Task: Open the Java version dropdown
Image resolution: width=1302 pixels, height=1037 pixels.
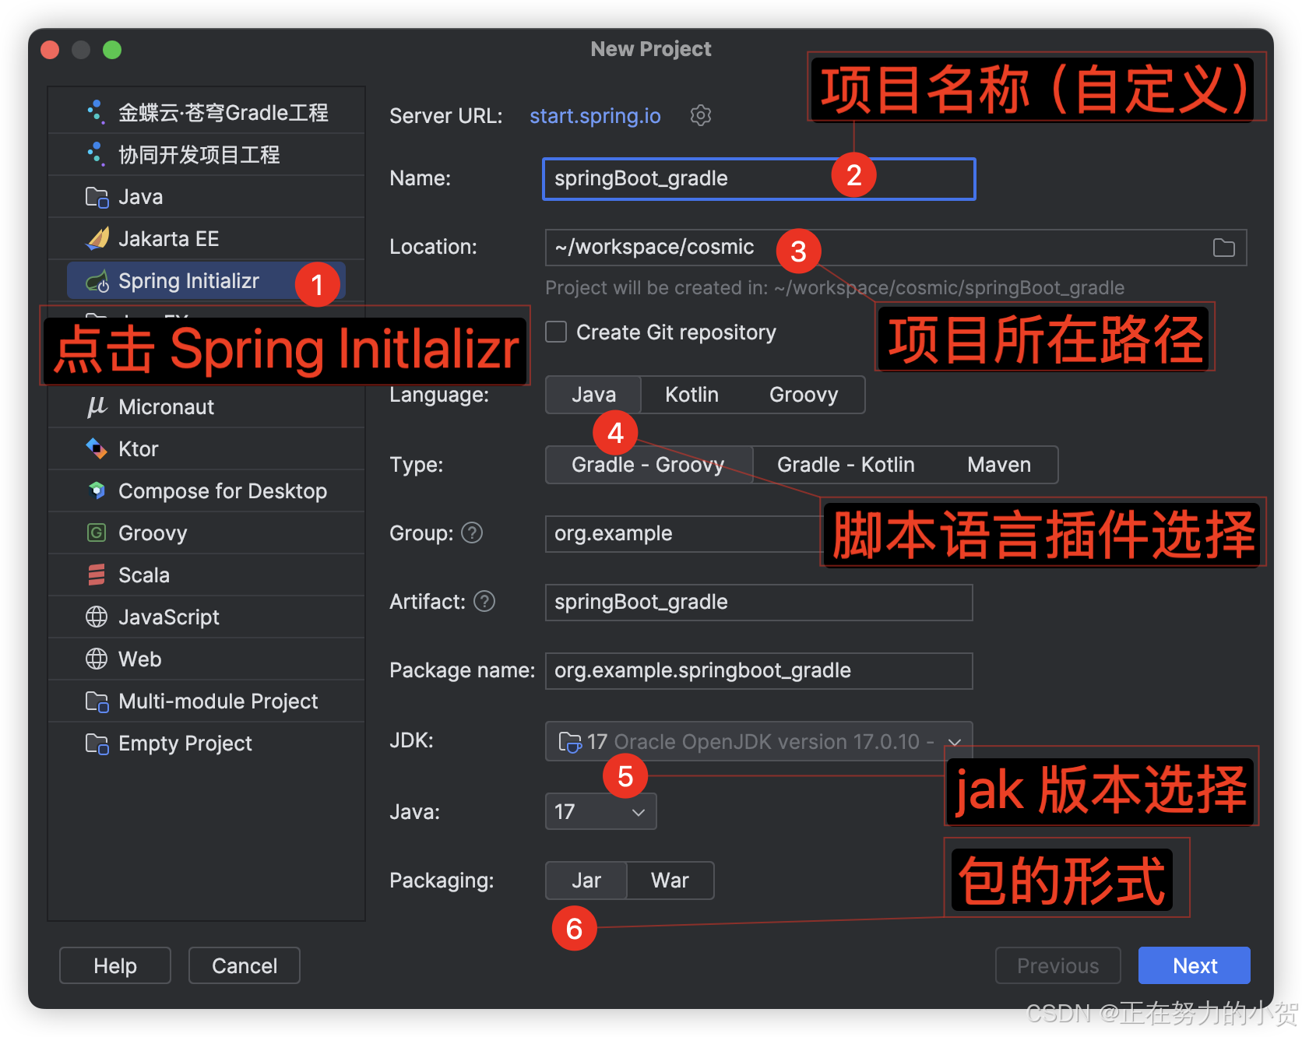Action: coord(600,811)
